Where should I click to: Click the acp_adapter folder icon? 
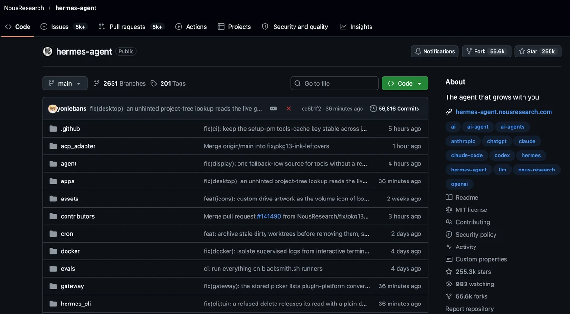coord(53,146)
